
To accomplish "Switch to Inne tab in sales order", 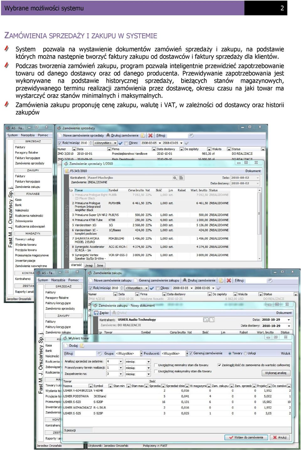I will point(100,265).
